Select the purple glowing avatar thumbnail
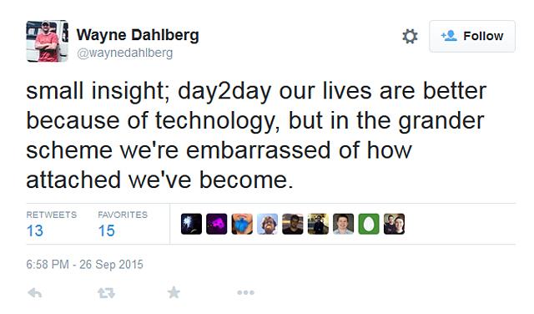 [x=217, y=224]
